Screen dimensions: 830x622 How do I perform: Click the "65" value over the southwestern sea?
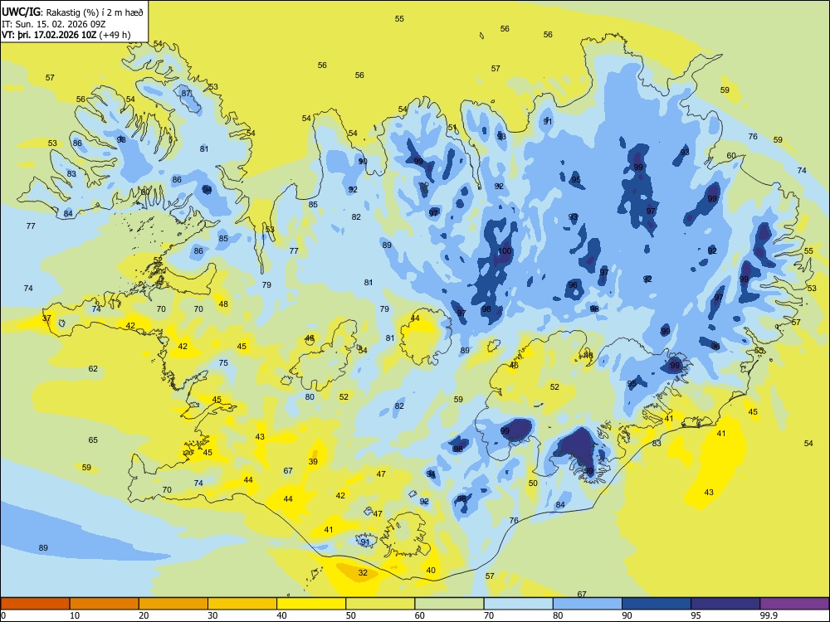pos(93,440)
